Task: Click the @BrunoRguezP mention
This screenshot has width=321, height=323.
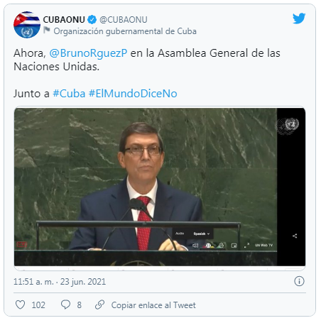Action: click(88, 53)
